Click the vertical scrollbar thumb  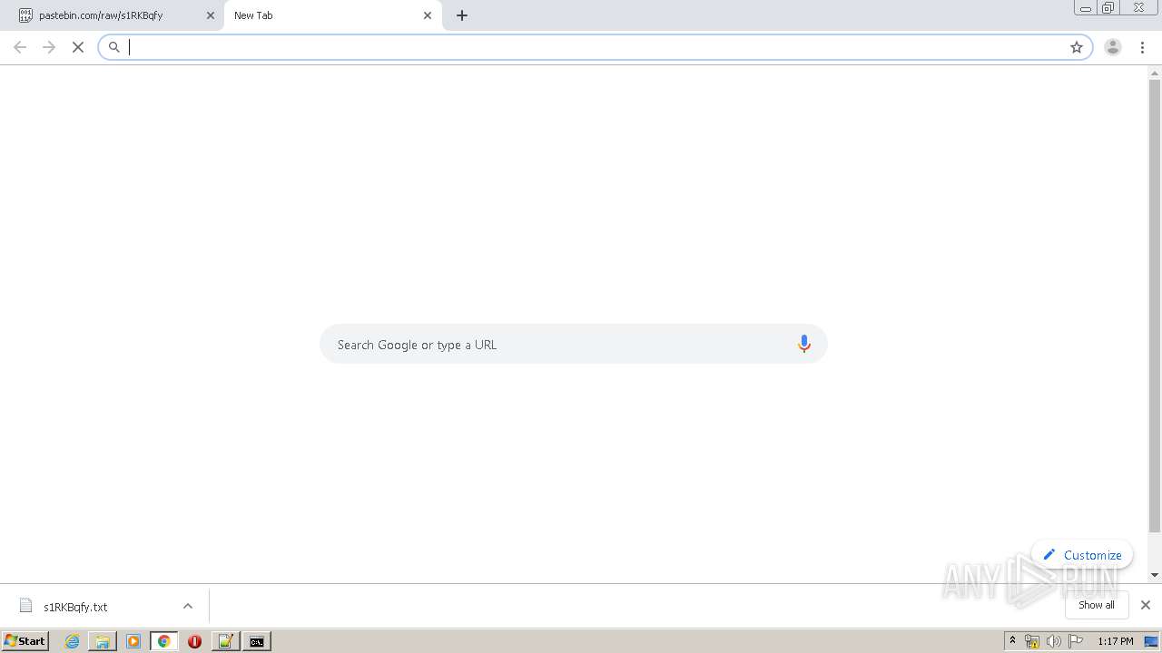coord(1155,307)
